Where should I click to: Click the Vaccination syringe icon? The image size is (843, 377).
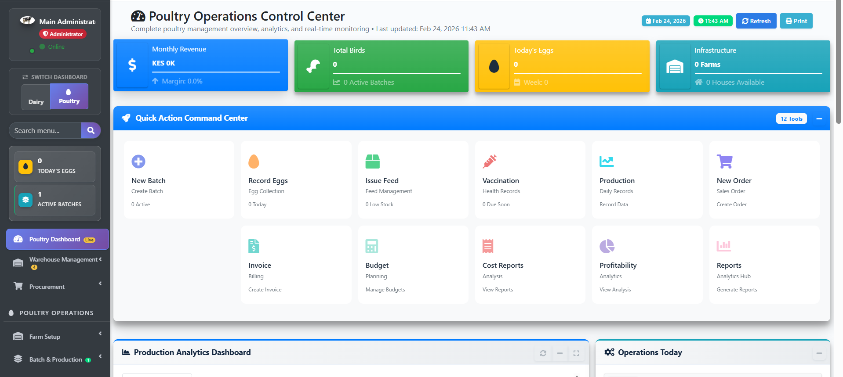(489, 162)
